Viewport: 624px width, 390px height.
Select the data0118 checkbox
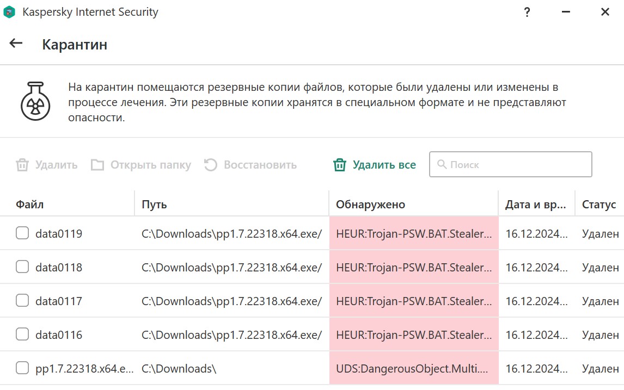22,267
